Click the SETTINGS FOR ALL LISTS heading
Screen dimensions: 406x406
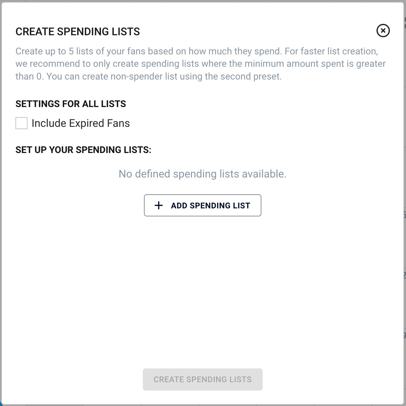point(70,104)
